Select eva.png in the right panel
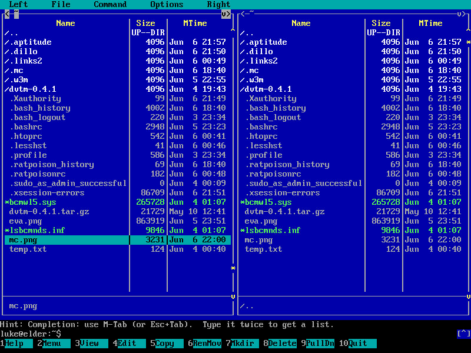 click(261, 221)
